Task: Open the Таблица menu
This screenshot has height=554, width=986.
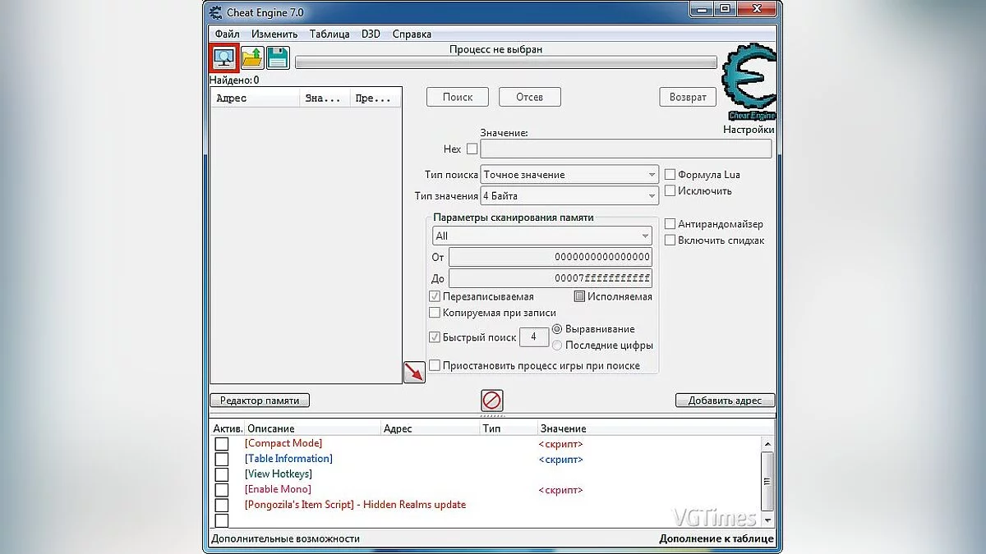Action: (x=329, y=34)
